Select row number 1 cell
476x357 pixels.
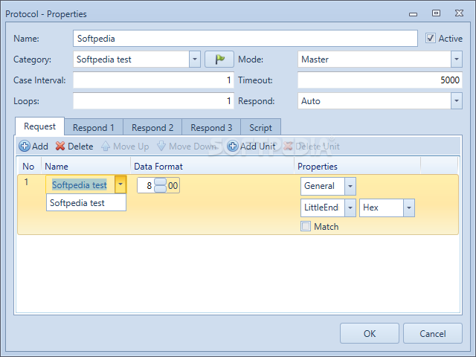tap(27, 182)
